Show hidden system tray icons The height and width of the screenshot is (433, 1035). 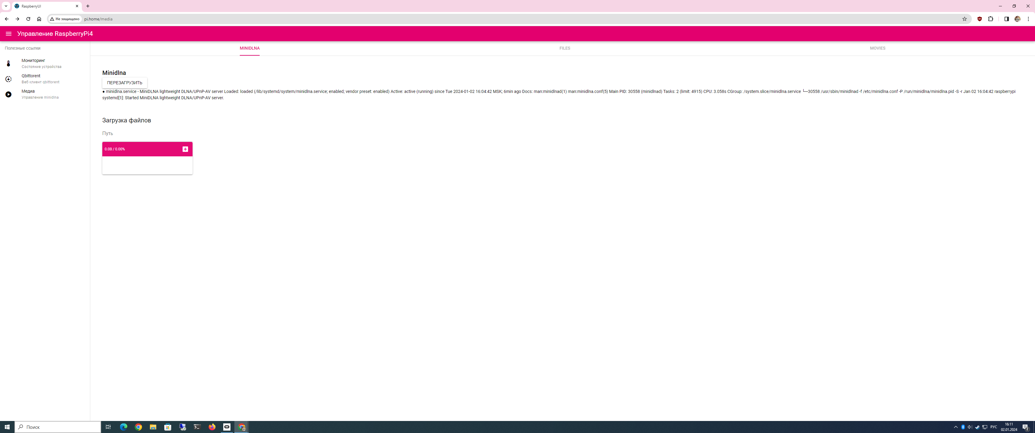[x=956, y=427]
